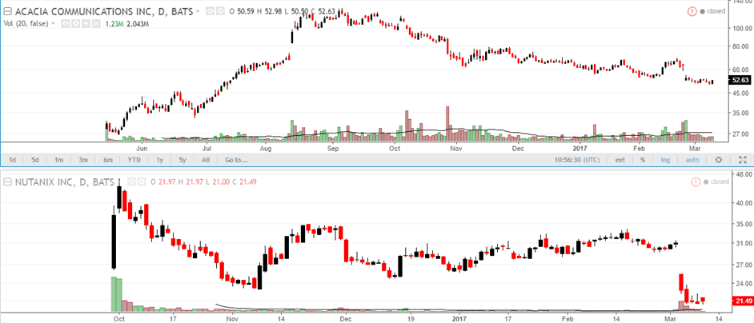Click the 21.49 Nutanix price label

742,301
